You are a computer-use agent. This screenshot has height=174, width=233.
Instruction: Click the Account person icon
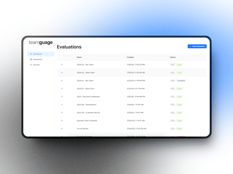coord(31,65)
